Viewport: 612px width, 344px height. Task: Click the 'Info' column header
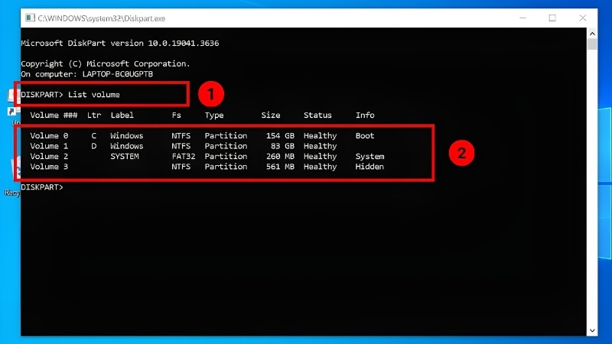365,115
